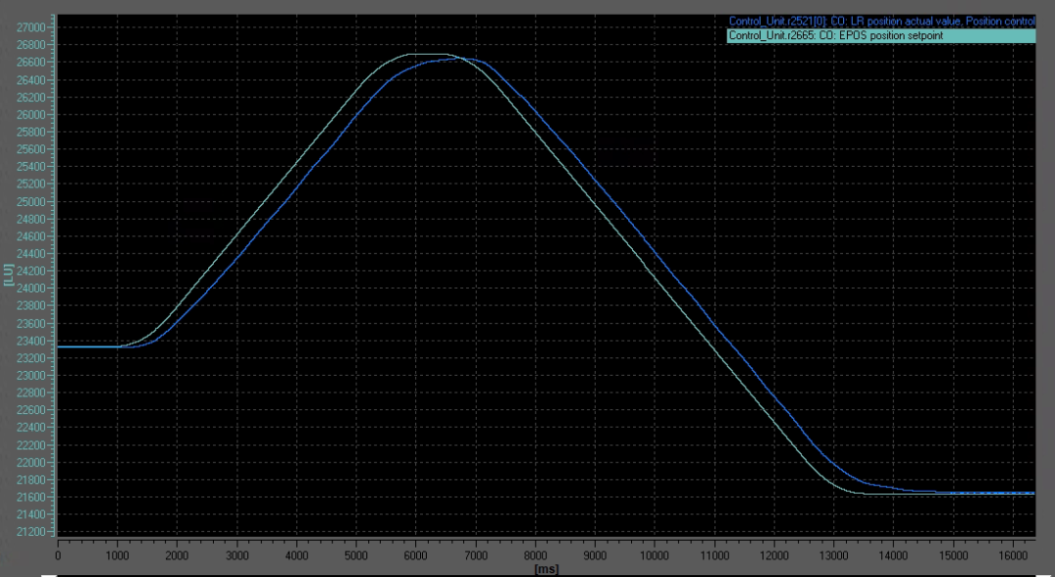Click the 3000 ms time axis tick
Screen dimensions: 1055x577
click(236, 556)
